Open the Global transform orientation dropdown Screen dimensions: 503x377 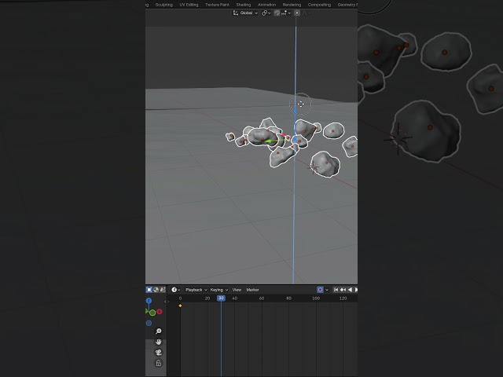coord(245,13)
